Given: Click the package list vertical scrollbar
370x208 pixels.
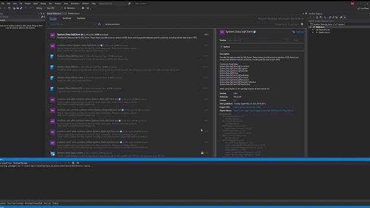Looking at the screenshot, I should [x=214, y=92].
